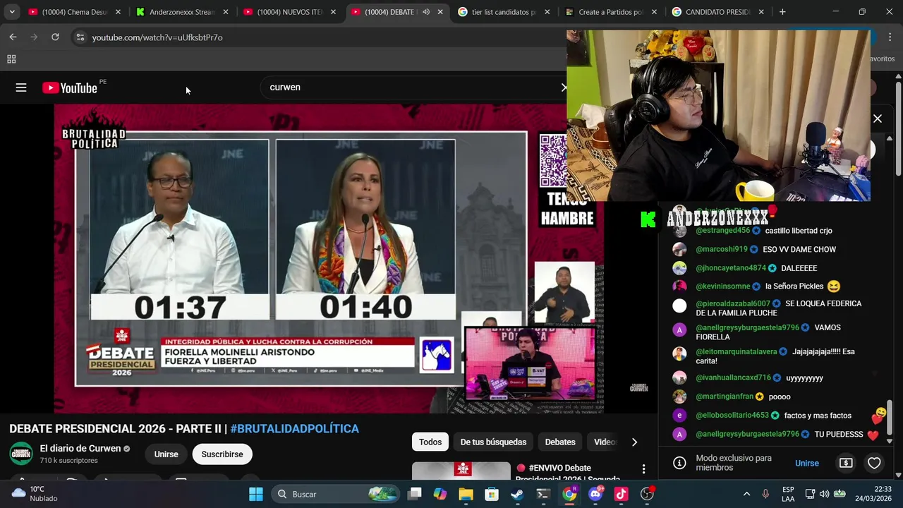Reload the page with the refresh icon
903x508 pixels.
click(55, 37)
